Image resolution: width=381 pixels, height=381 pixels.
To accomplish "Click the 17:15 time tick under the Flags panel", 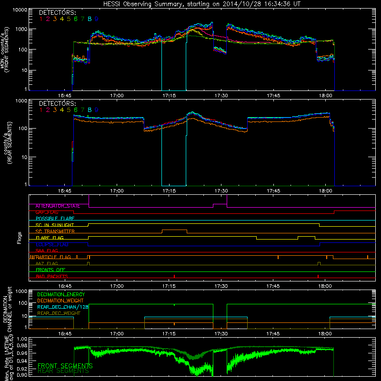I will tap(169, 286).
